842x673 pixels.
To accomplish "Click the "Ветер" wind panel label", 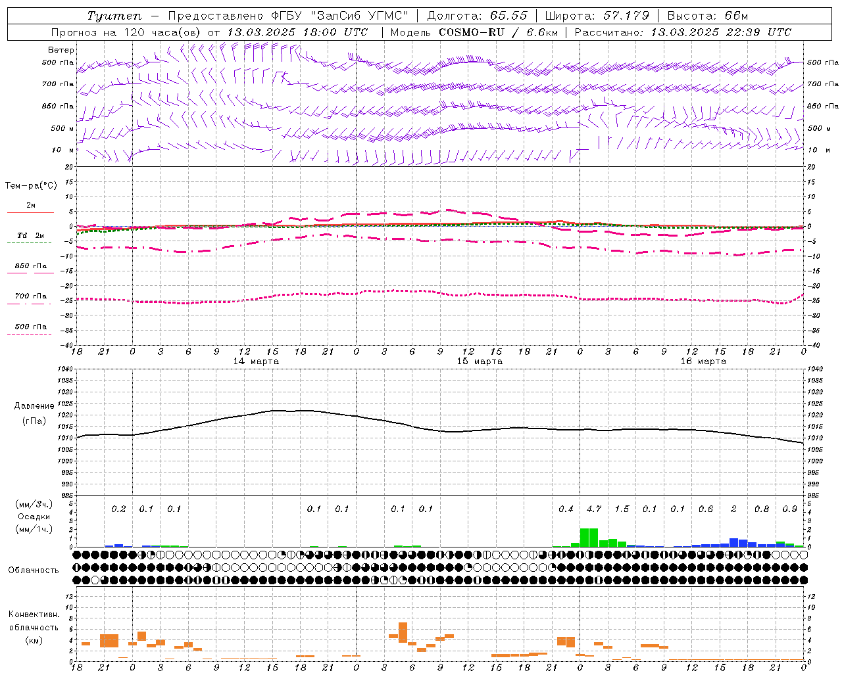I will 61,50.
